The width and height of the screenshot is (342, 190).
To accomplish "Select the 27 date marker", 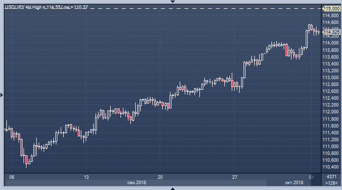I will pos(235,177).
